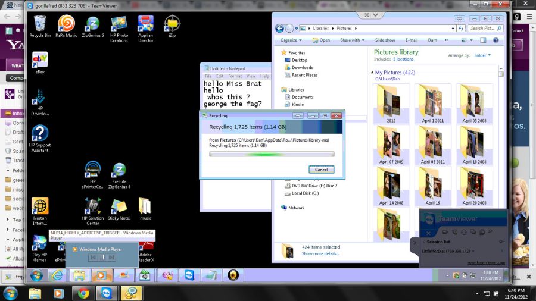
Task: Click the Open toolbar button
Action: [x=322, y=40]
